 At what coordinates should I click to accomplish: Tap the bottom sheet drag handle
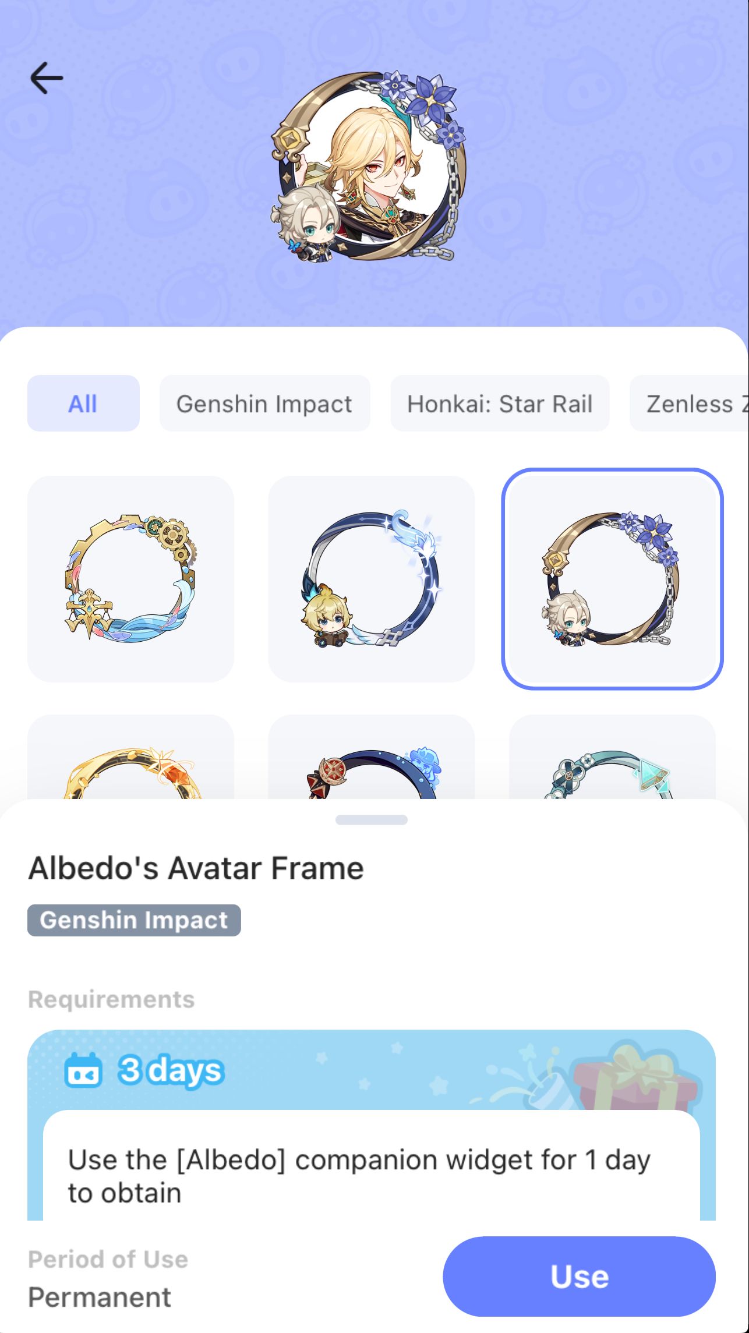372,820
